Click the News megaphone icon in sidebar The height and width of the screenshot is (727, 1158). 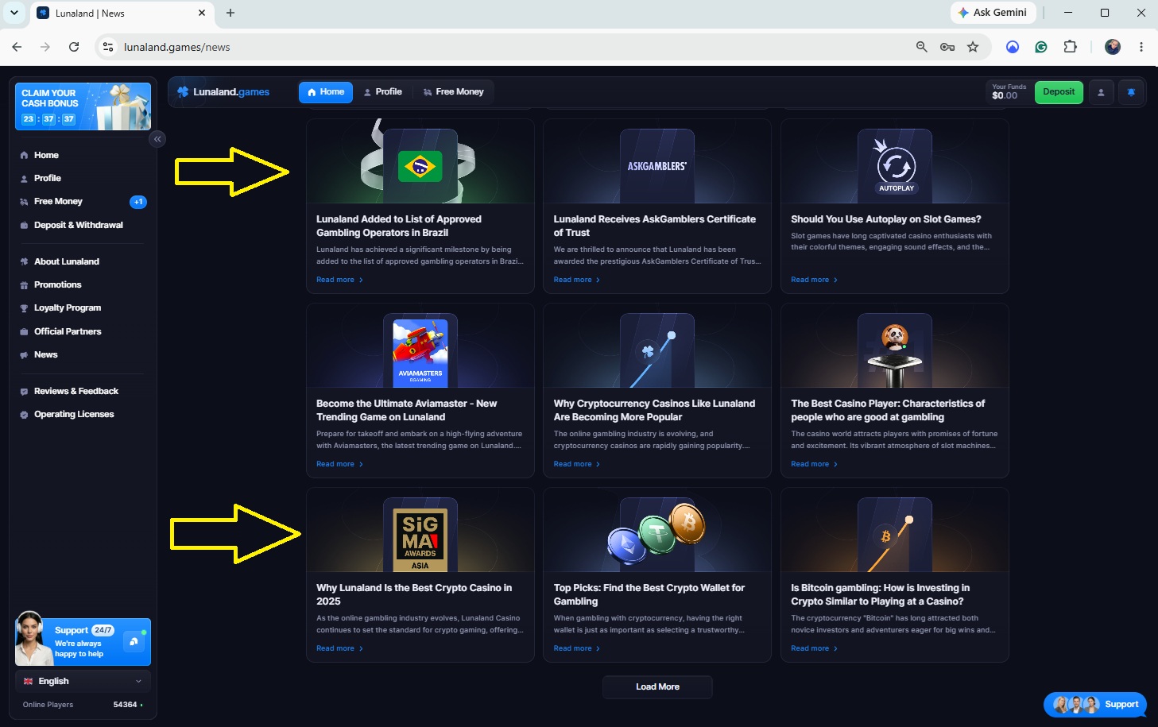[x=24, y=355]
